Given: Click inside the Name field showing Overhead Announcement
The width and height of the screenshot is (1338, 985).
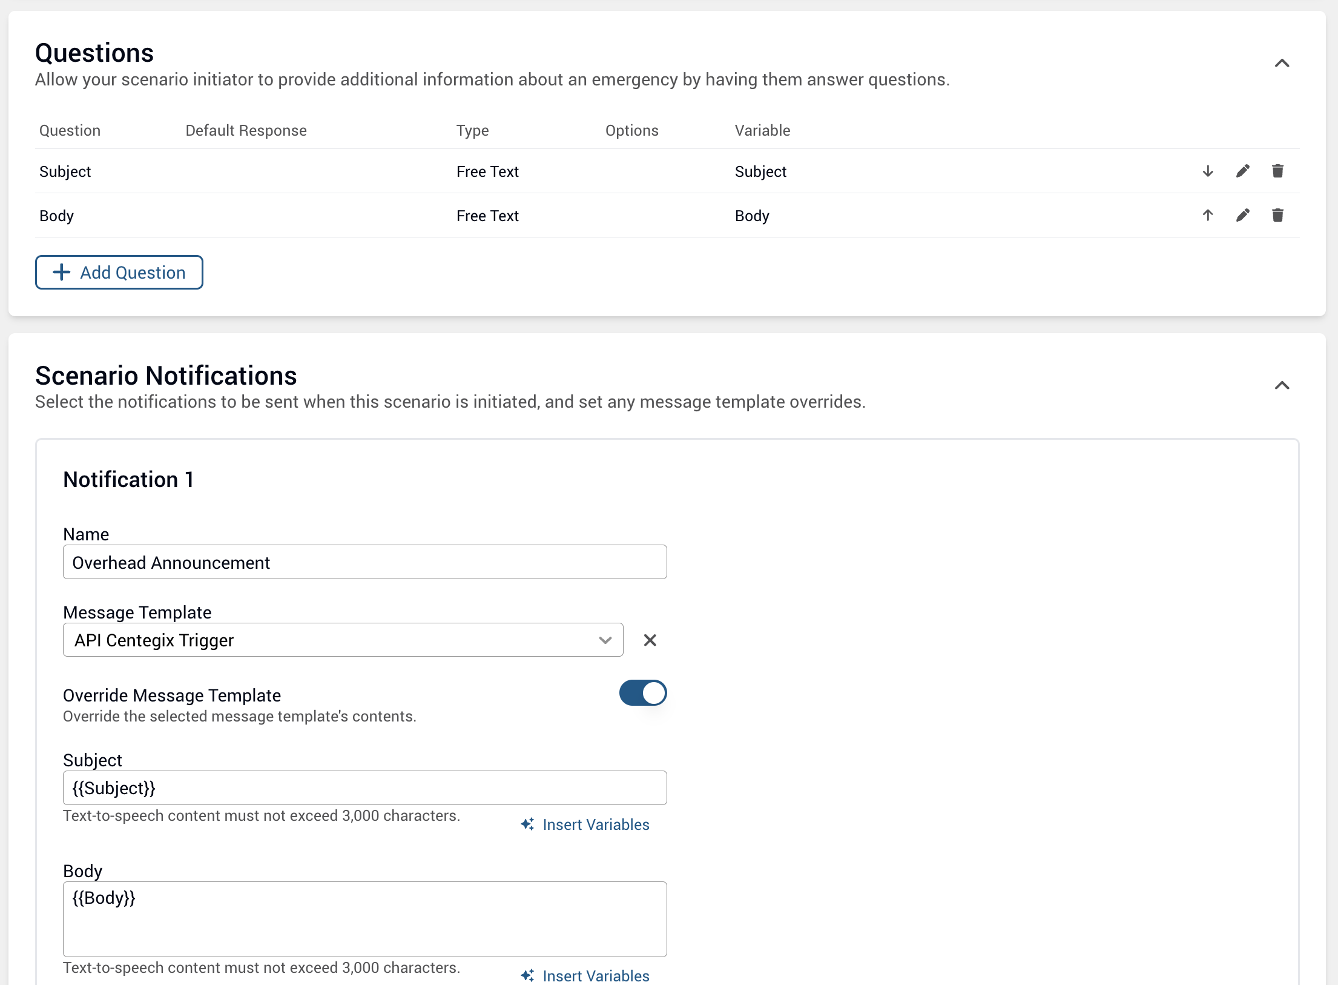Looking at the screenshot, I should [363, 562].
